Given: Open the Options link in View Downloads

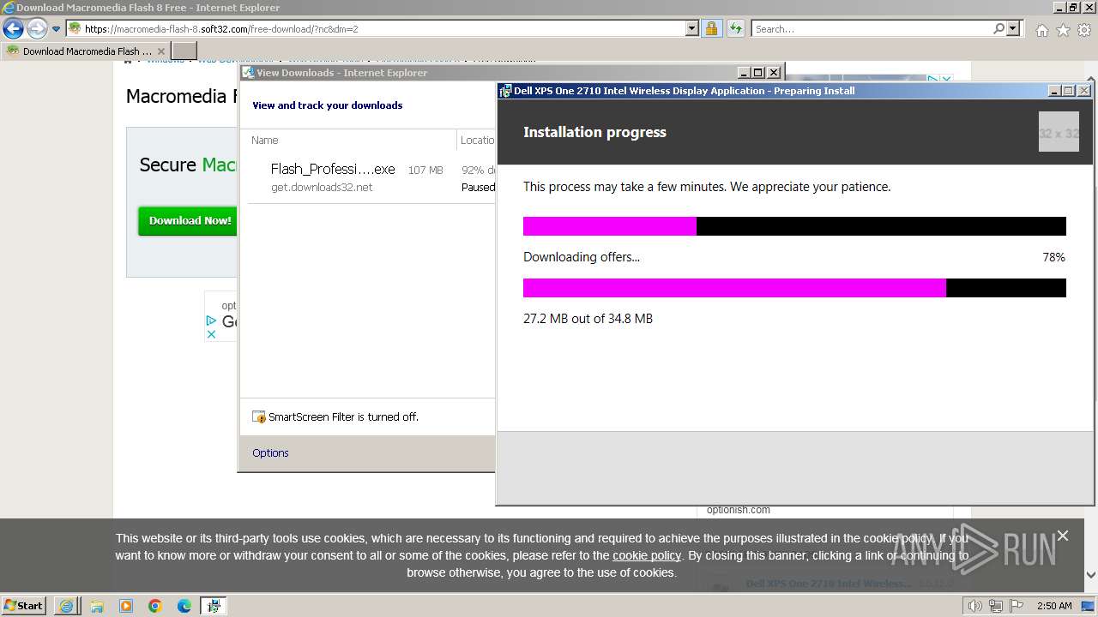Looking at the screenshot, I should point(270,452).
